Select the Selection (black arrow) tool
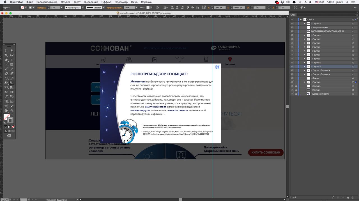The image size is (359, 201). [x=6, y=51]
